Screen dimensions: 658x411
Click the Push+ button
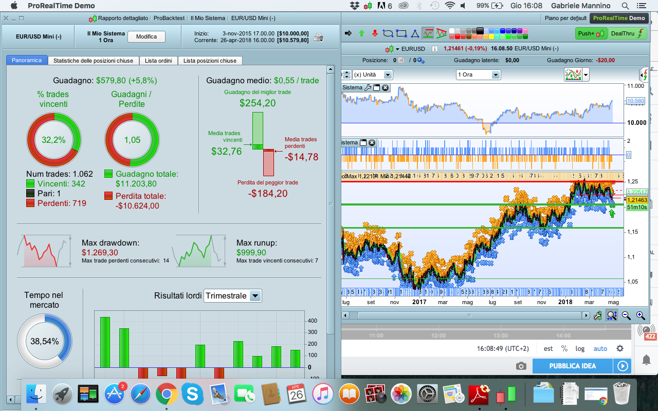[591, 33]
